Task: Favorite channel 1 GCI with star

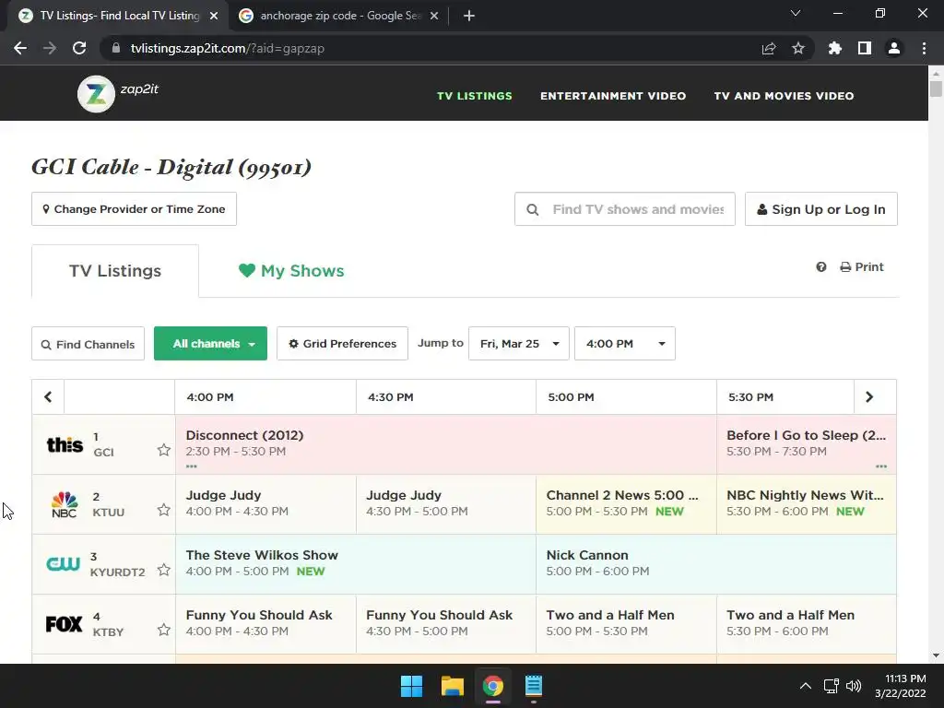Action: (164, 450)
